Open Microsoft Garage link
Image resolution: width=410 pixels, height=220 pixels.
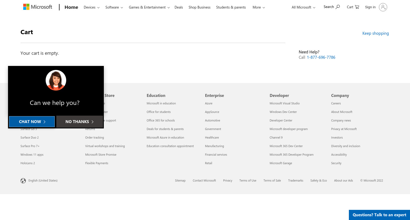pos(281,163)
